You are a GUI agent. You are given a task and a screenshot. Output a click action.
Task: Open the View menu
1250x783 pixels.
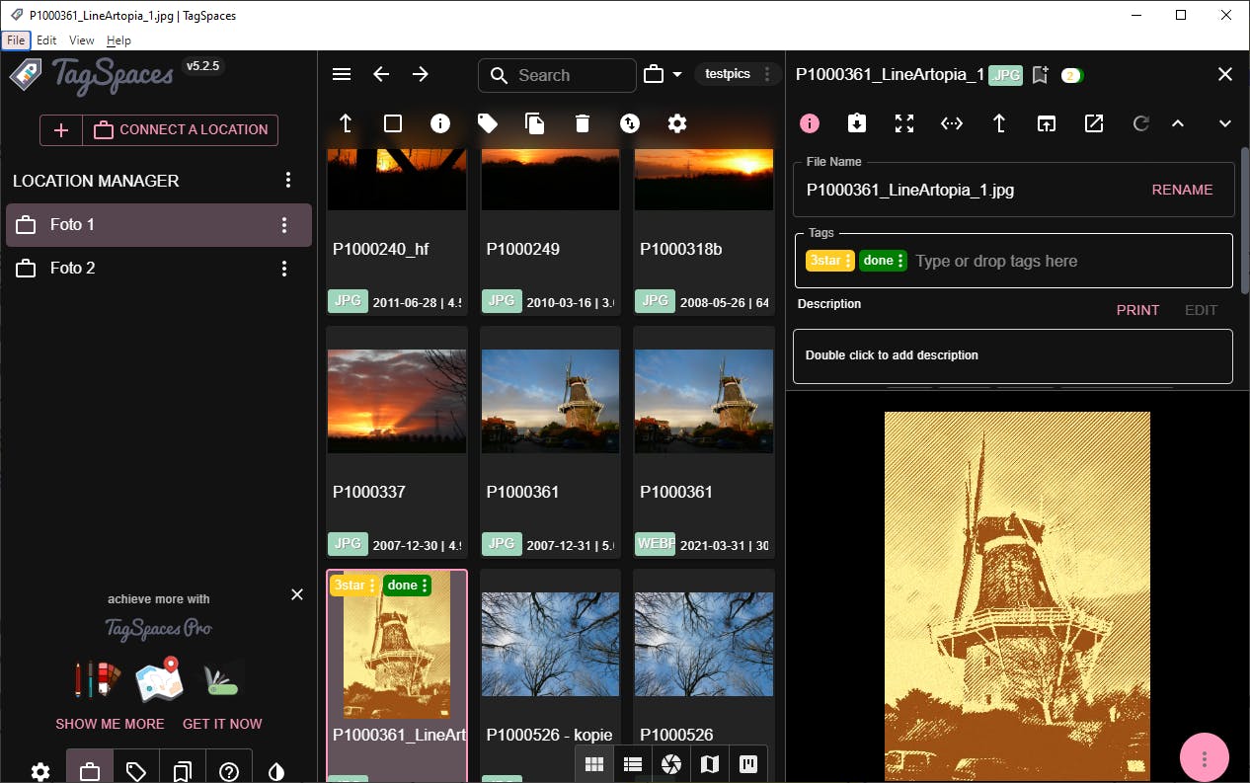pos(82,40)
